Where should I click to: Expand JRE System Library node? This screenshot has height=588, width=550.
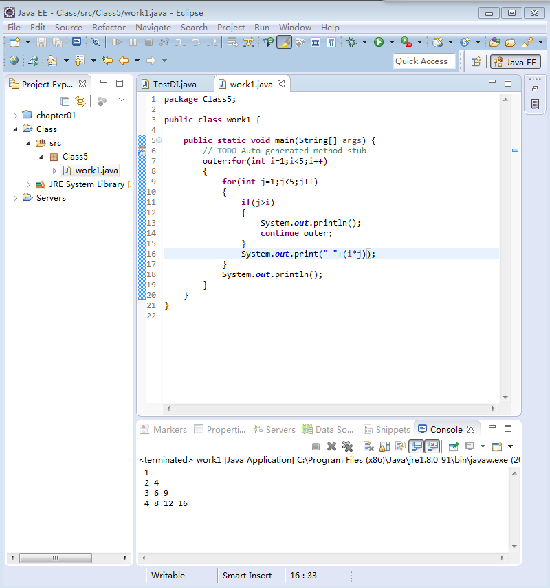29,184
